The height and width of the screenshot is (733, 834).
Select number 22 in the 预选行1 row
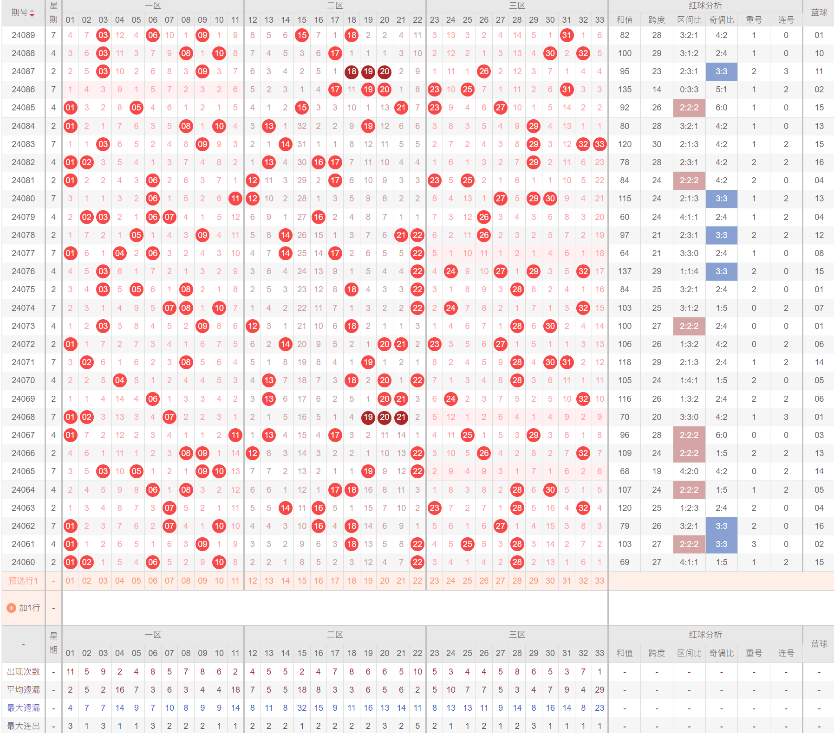pos(418,581)
